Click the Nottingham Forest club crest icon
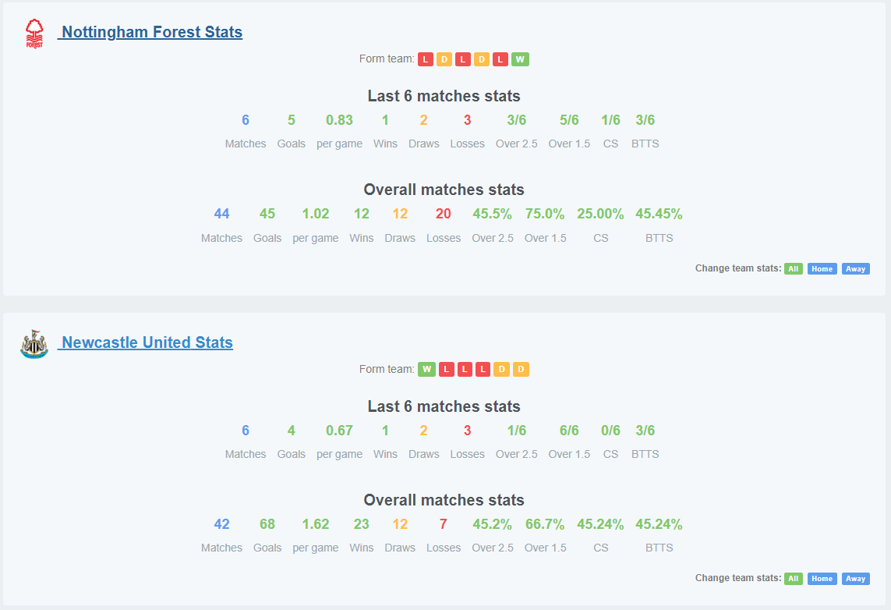The height and width of the screenshot is (610, 891). [34, 34]
